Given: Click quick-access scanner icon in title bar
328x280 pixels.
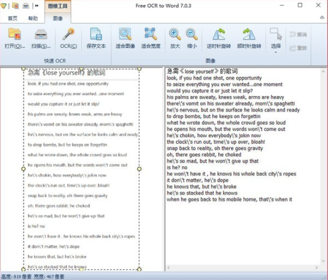Looking at the screenshot, I should click(x=26, y=6).
